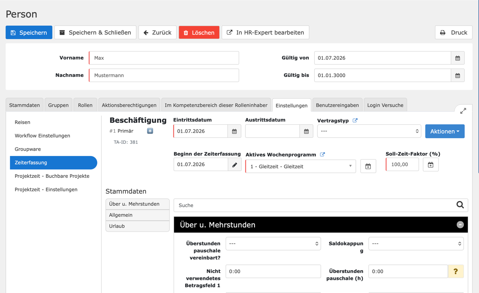479x293 pixels.
Task: Open the Login Versuche tab
Action: point(385,105)
